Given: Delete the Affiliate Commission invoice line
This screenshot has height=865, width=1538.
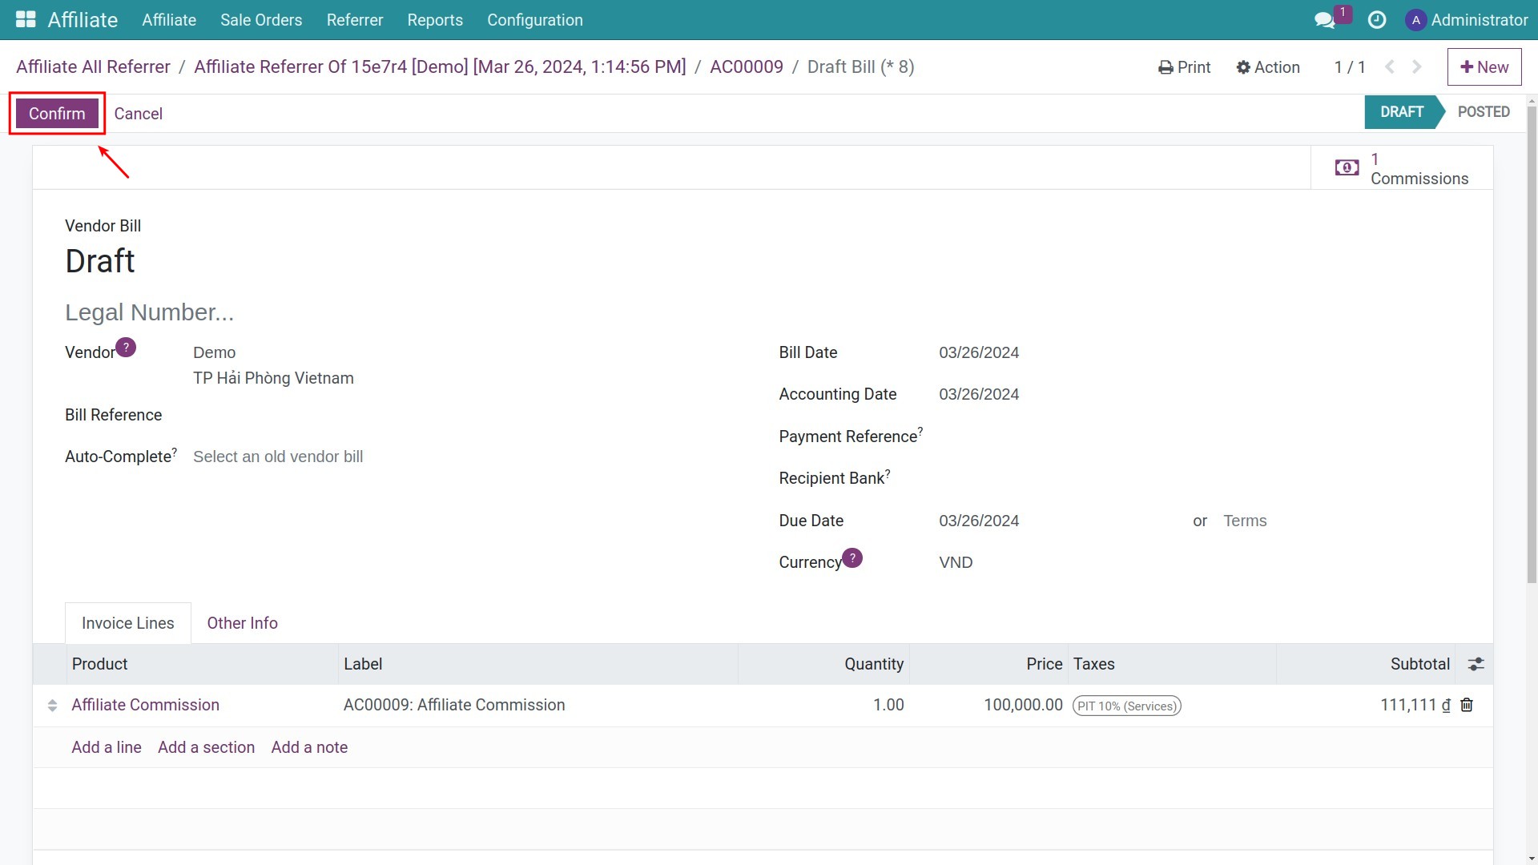Looking at the screenshot, I should [1467, 705].
